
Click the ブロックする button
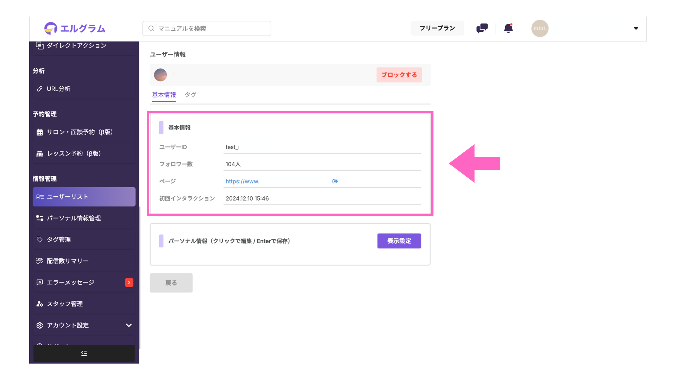[399, 75]
